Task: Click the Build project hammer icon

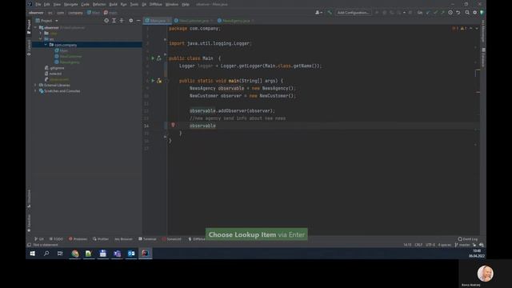Action: point(330,13)
